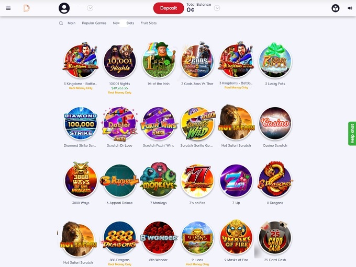Open the 8 Dragons game thumbnail

click(x=275, y=180)
